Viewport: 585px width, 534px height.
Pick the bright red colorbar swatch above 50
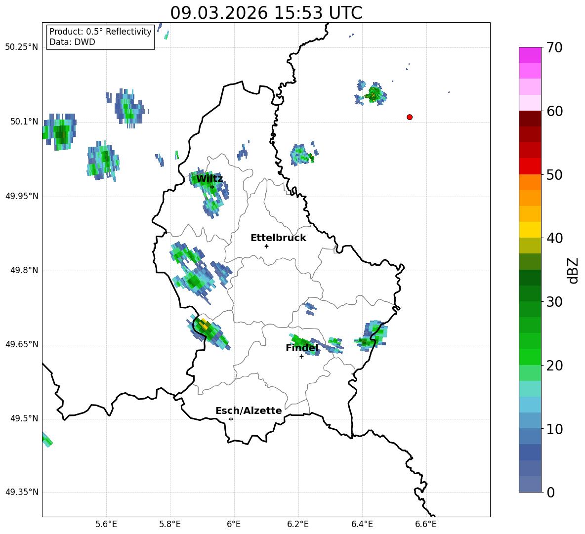[530, 166]
